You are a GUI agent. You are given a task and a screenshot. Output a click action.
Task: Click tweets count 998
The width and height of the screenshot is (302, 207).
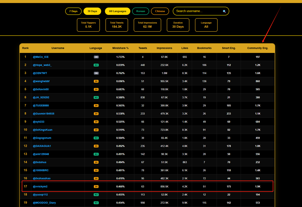pyautogui.click(x=143, y=203)
